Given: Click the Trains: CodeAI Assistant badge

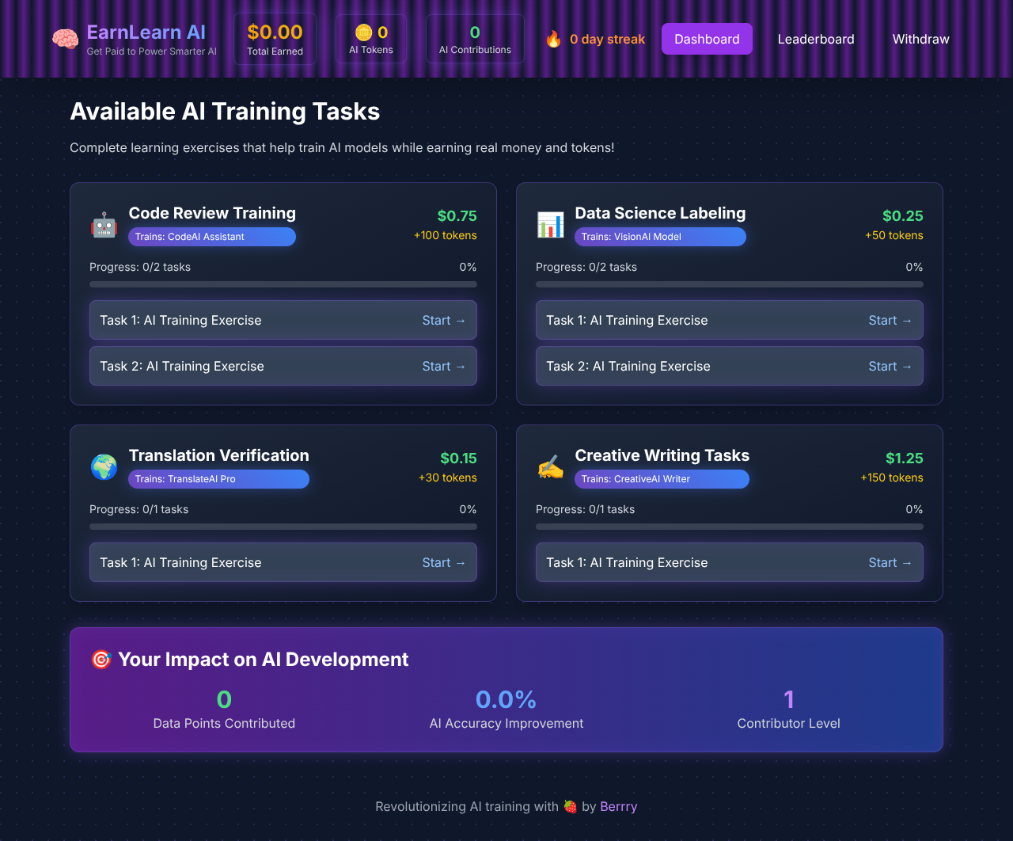Looking at the screenshot, I should (x=211, y=236).
